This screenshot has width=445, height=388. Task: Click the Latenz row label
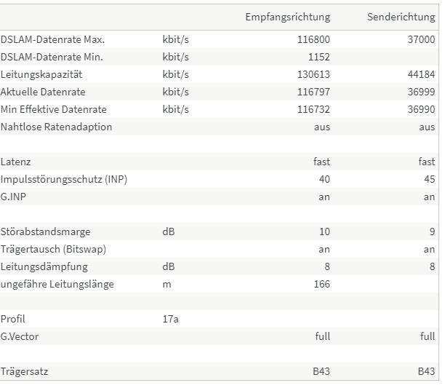[x=15, y=162]
